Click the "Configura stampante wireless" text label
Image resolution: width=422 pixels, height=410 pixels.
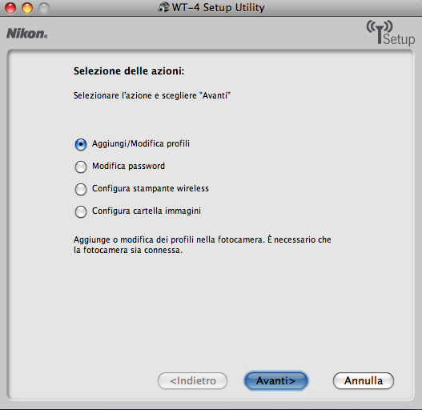tap(151, 188)
